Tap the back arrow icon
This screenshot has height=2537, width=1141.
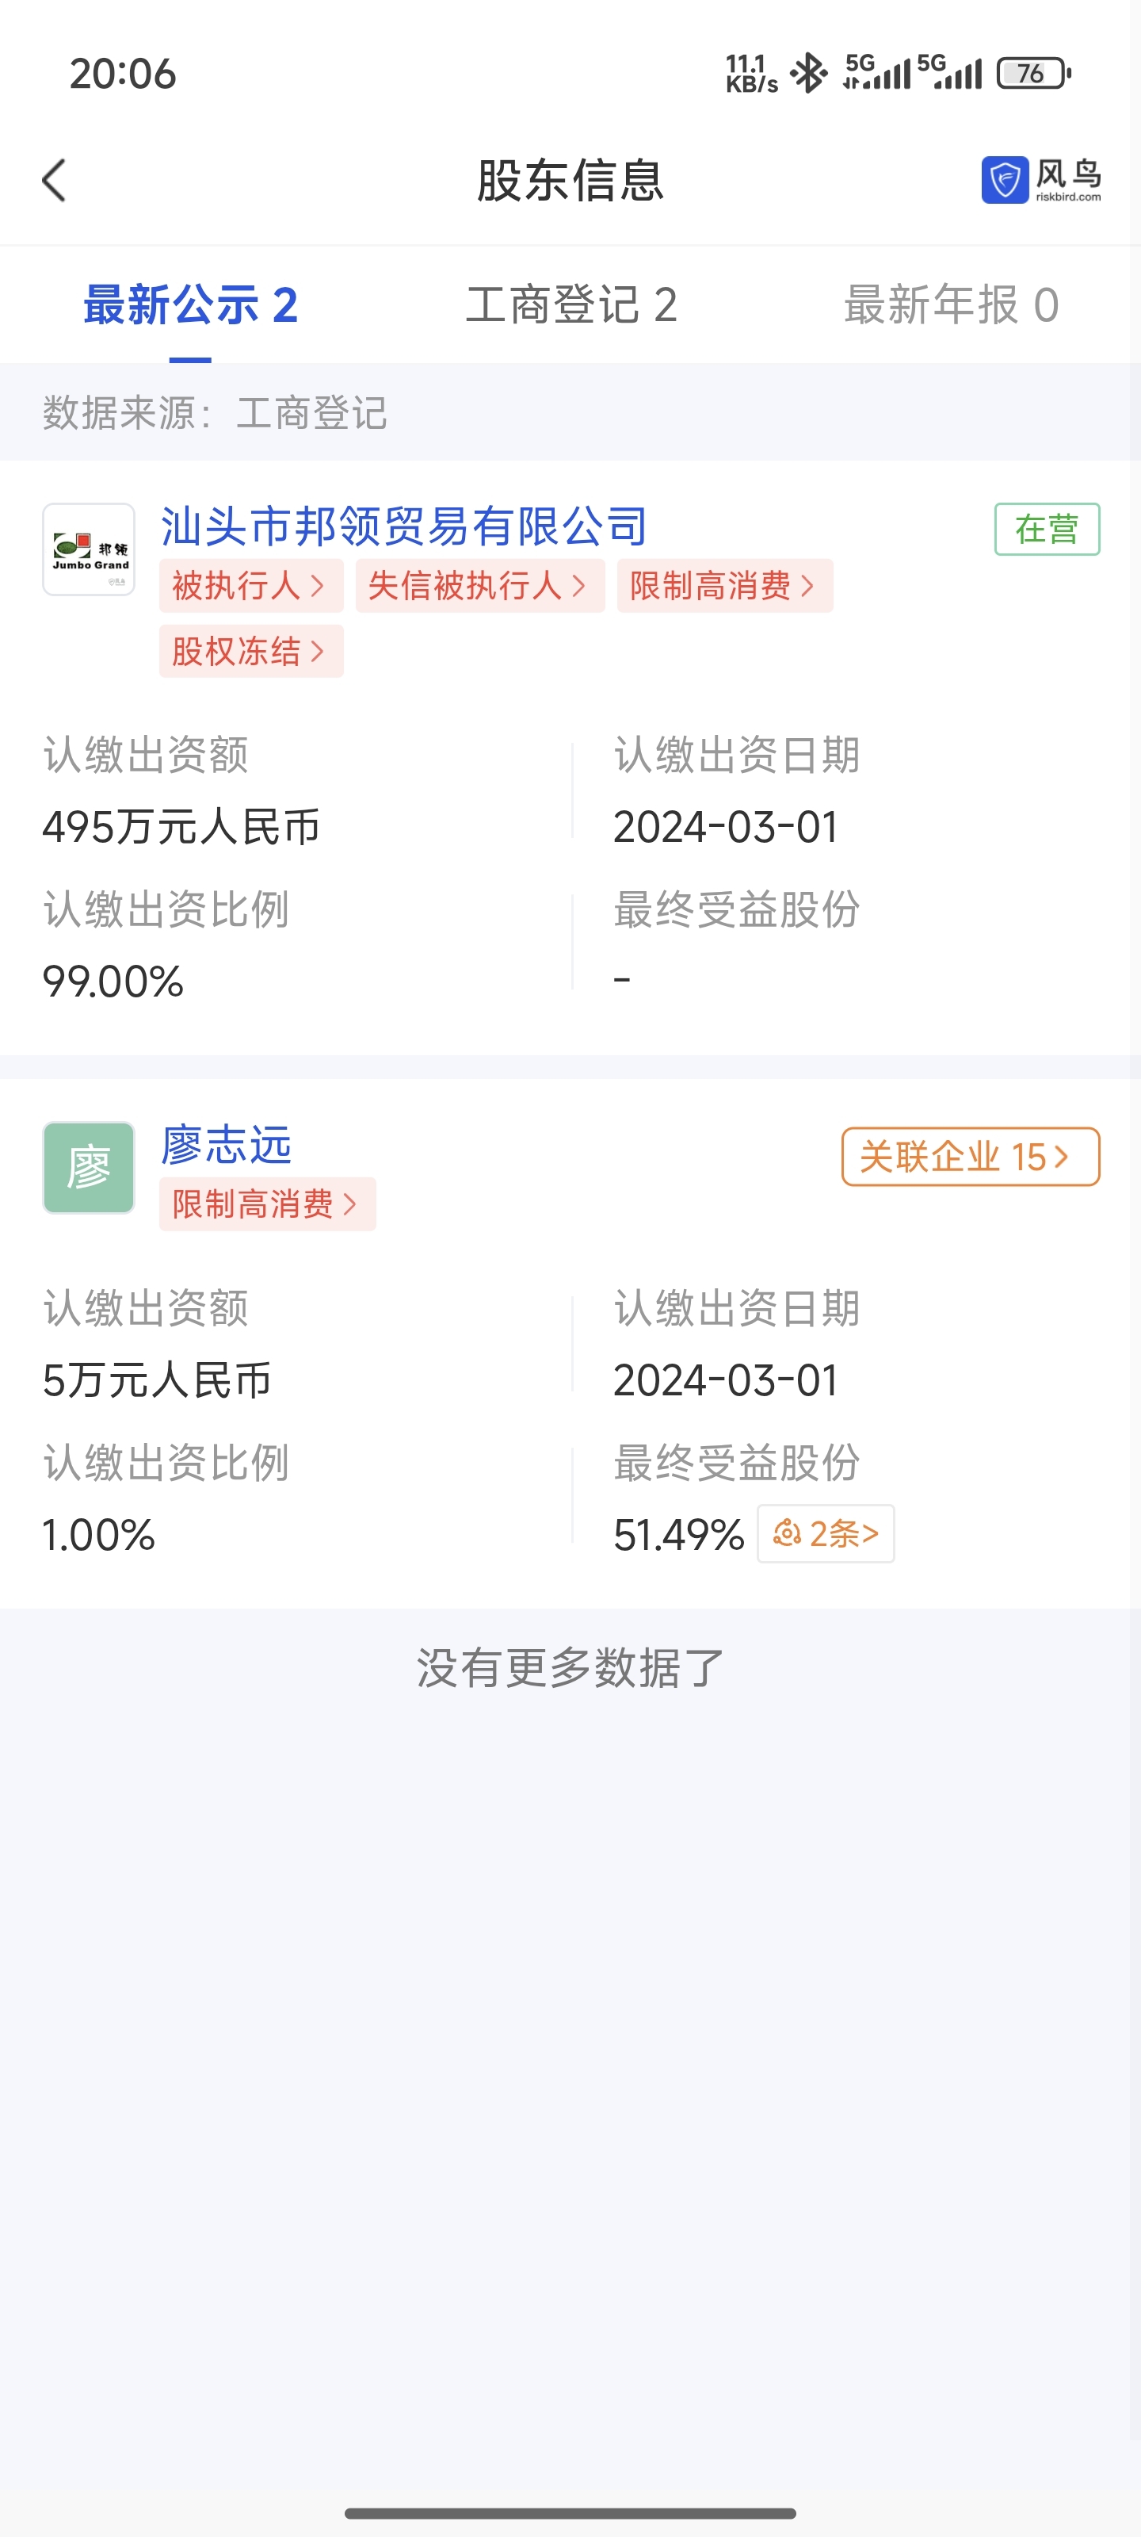[x=54, y=180]
